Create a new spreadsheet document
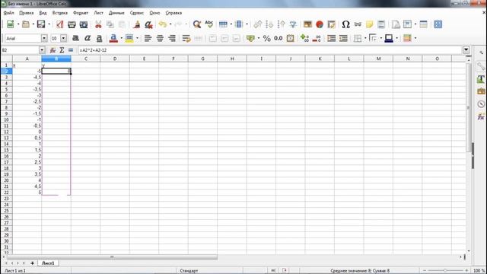 [10, 24]
